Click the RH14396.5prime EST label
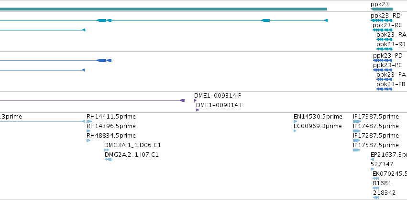This screenshot has height=200, width=407. (111, 126)
